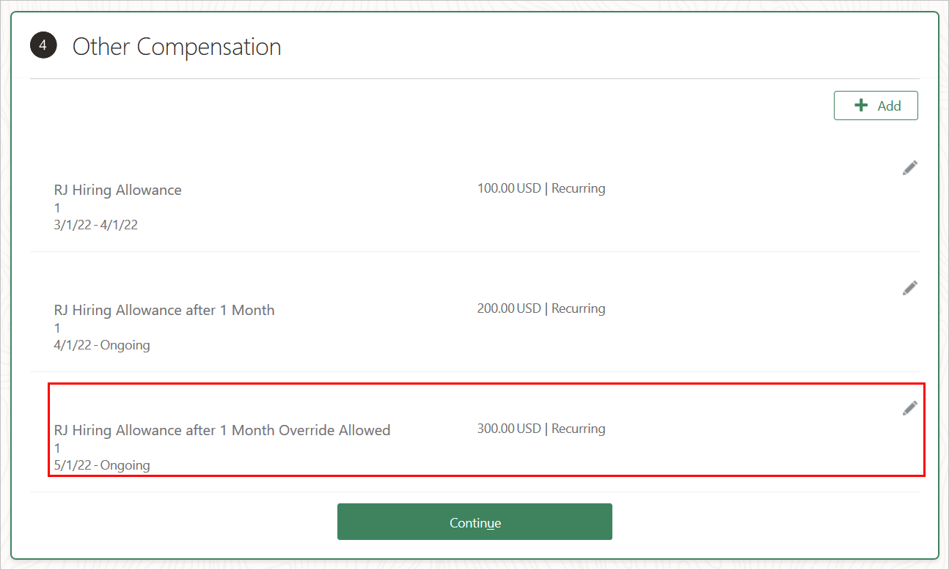Click pencil icon for 200.00 USD allowance

909,288
